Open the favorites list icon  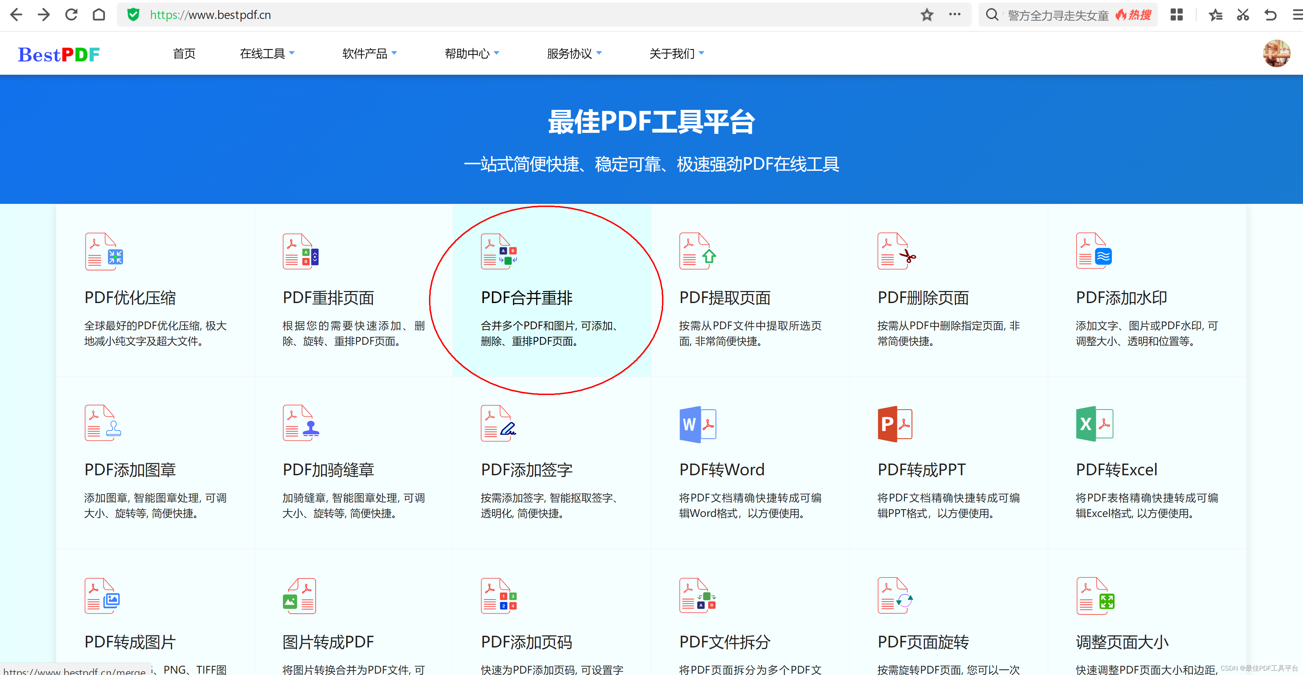[1215, 15]
